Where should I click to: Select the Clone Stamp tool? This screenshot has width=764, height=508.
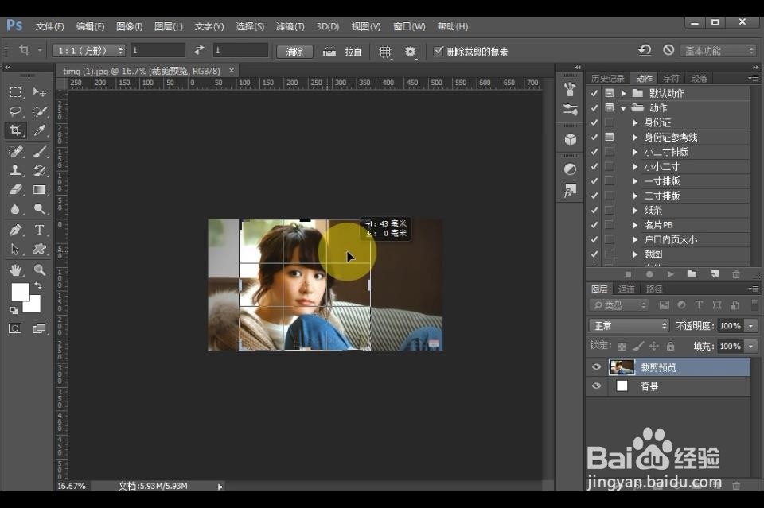coord(15,171)
